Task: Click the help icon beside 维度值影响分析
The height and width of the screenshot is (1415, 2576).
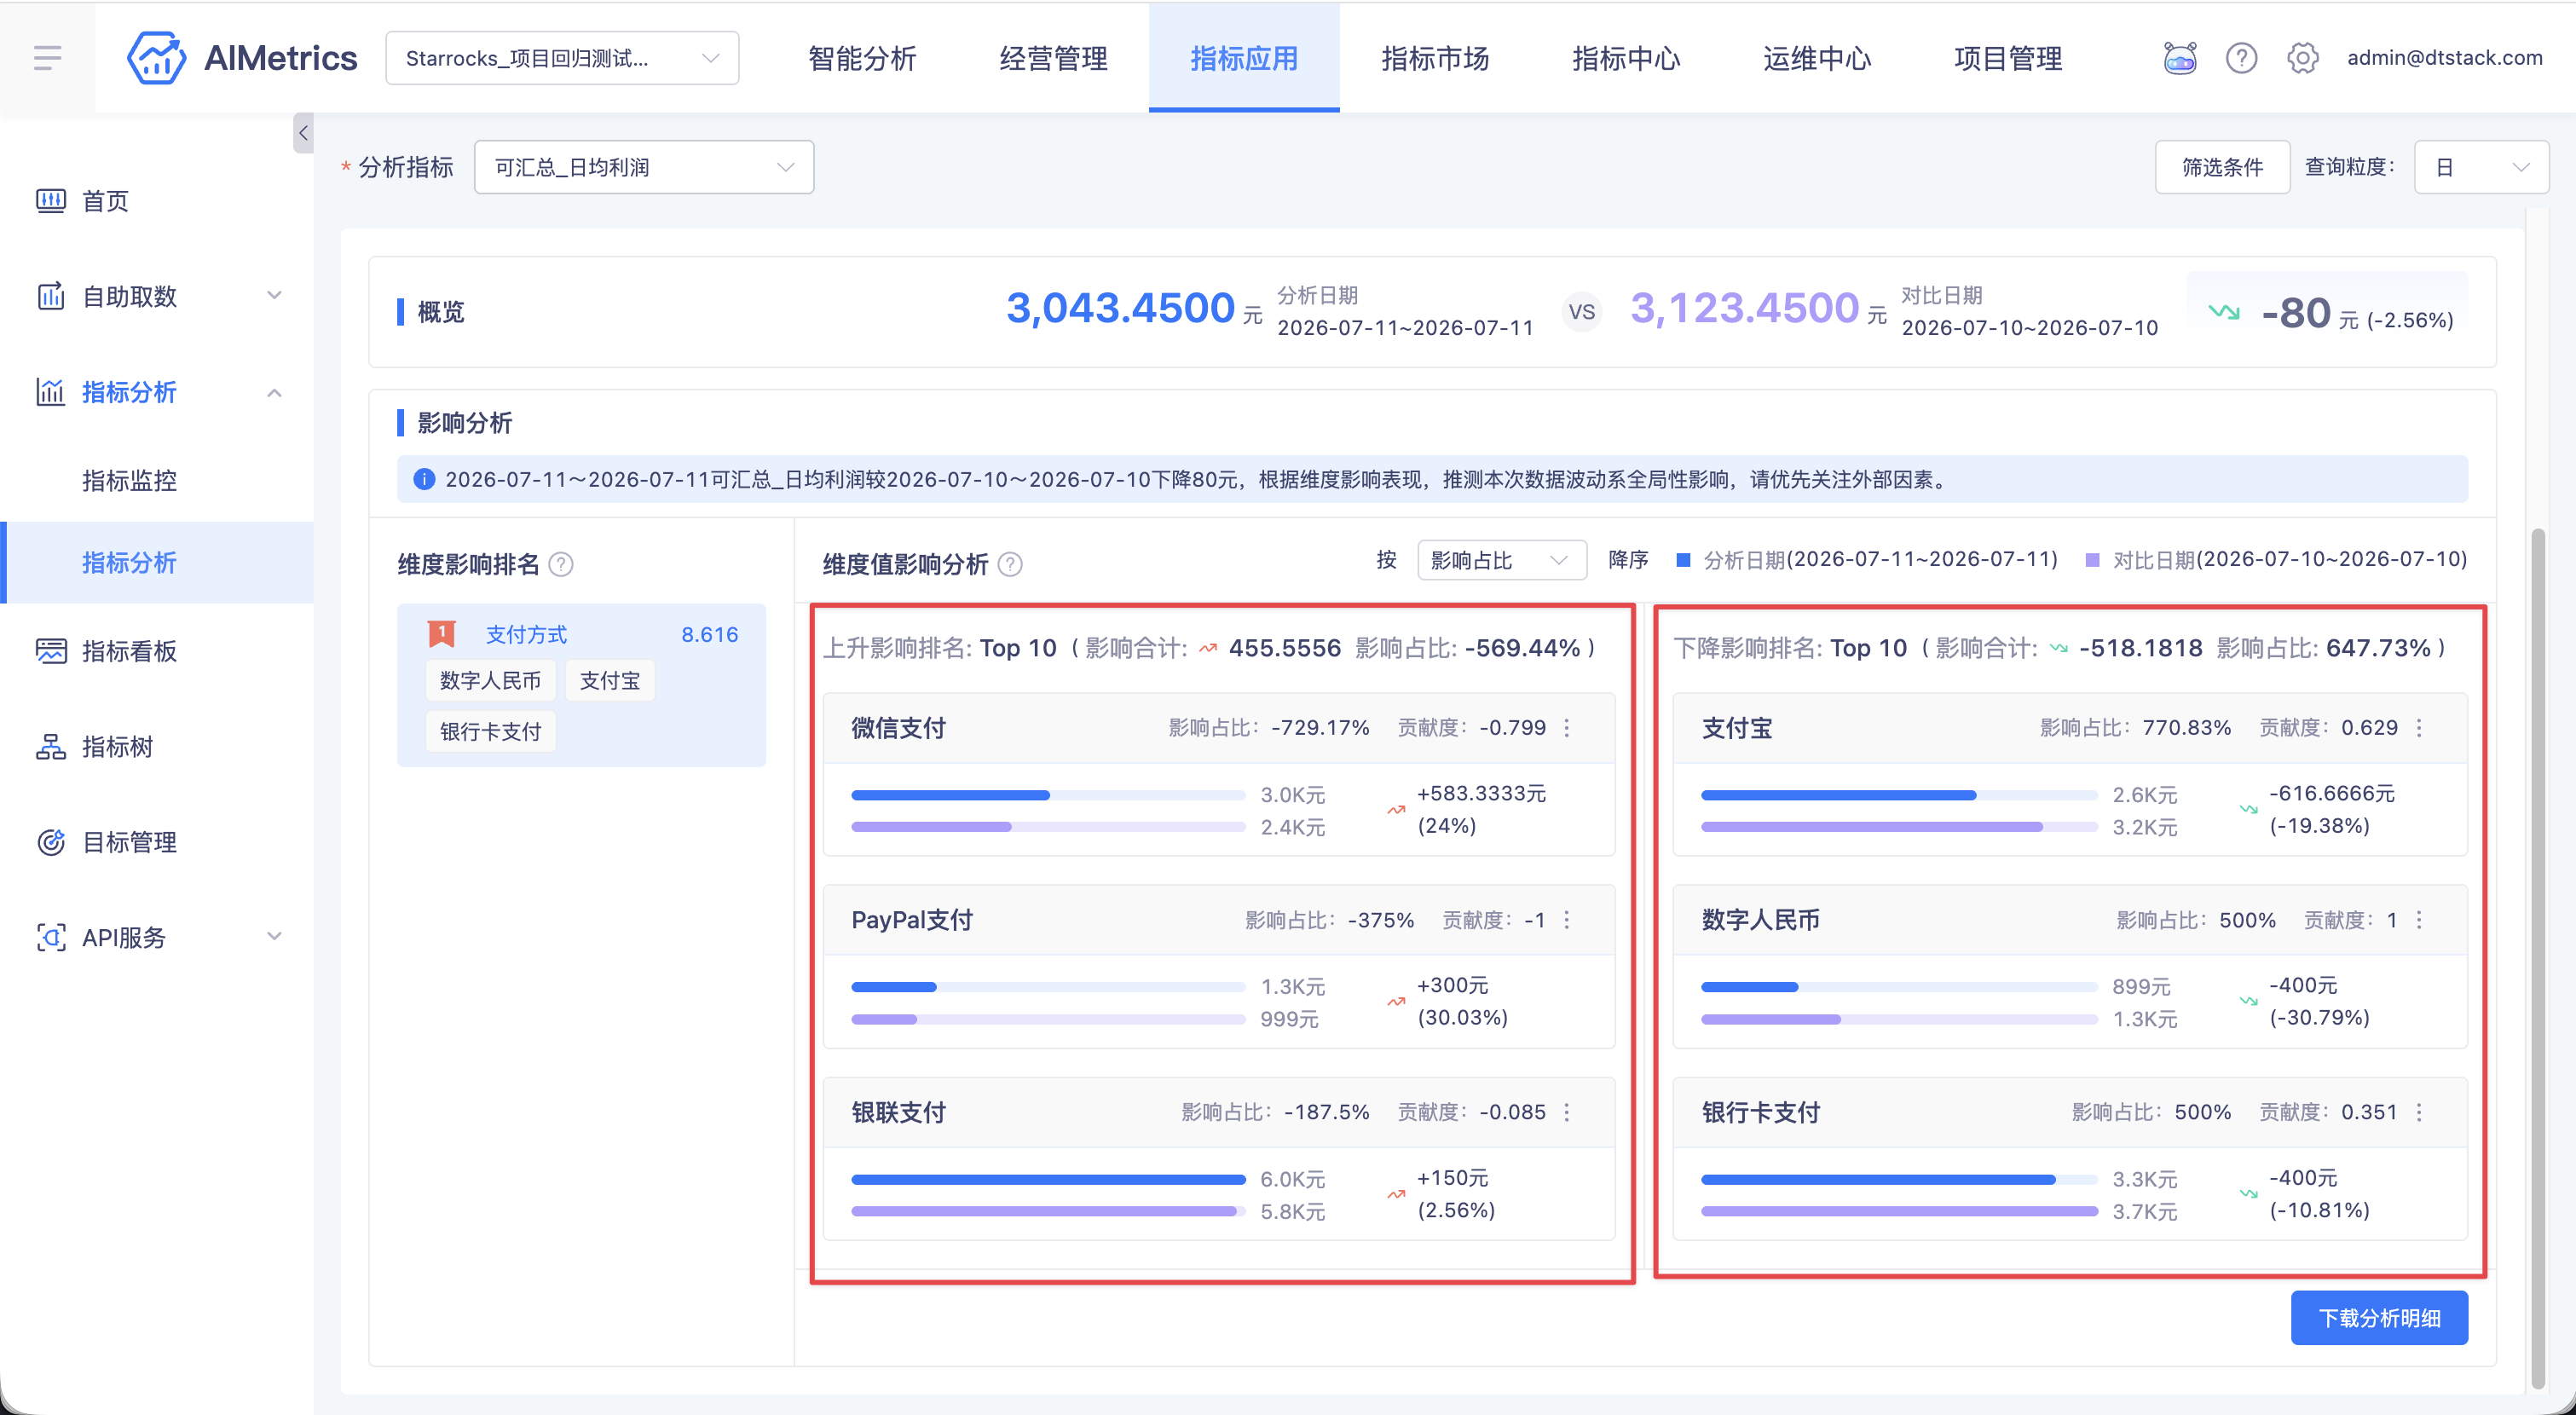Action: (x=1011, y=565)
